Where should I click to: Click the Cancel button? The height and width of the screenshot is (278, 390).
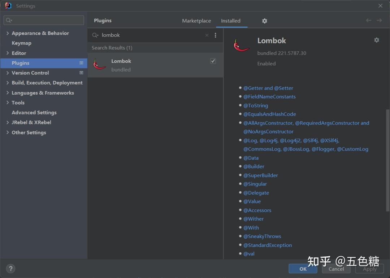point(336,269)
